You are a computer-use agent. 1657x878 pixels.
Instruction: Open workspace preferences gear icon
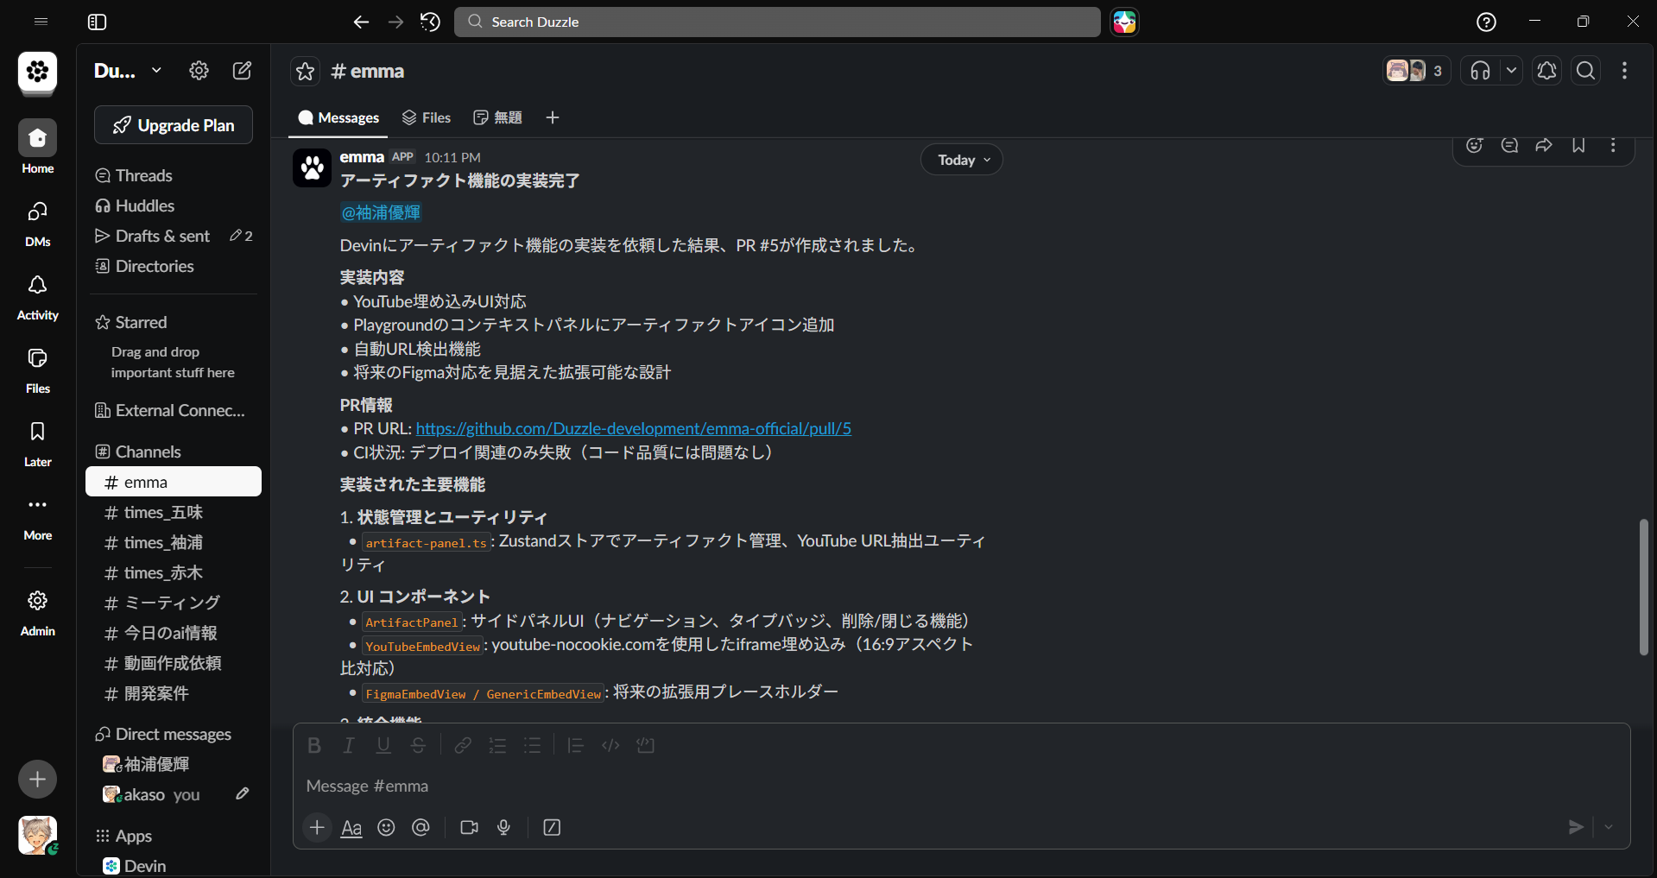[x=199, y=71]
